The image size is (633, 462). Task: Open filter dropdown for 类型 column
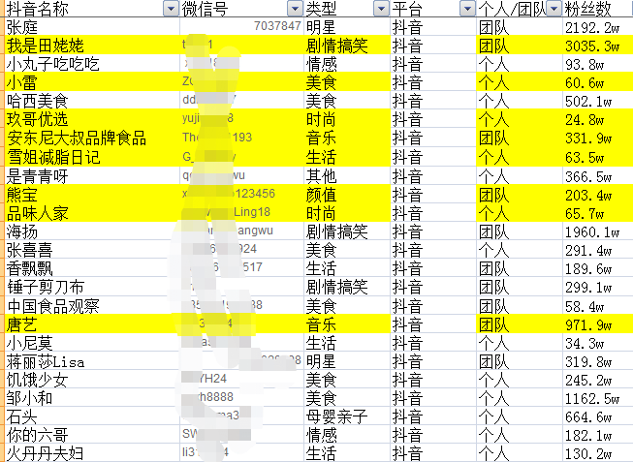click(x=381, y=8)
